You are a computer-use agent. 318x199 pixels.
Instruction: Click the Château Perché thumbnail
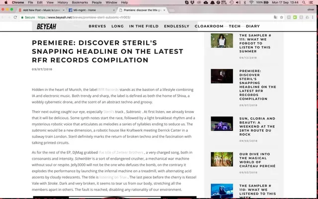point(222,159)
